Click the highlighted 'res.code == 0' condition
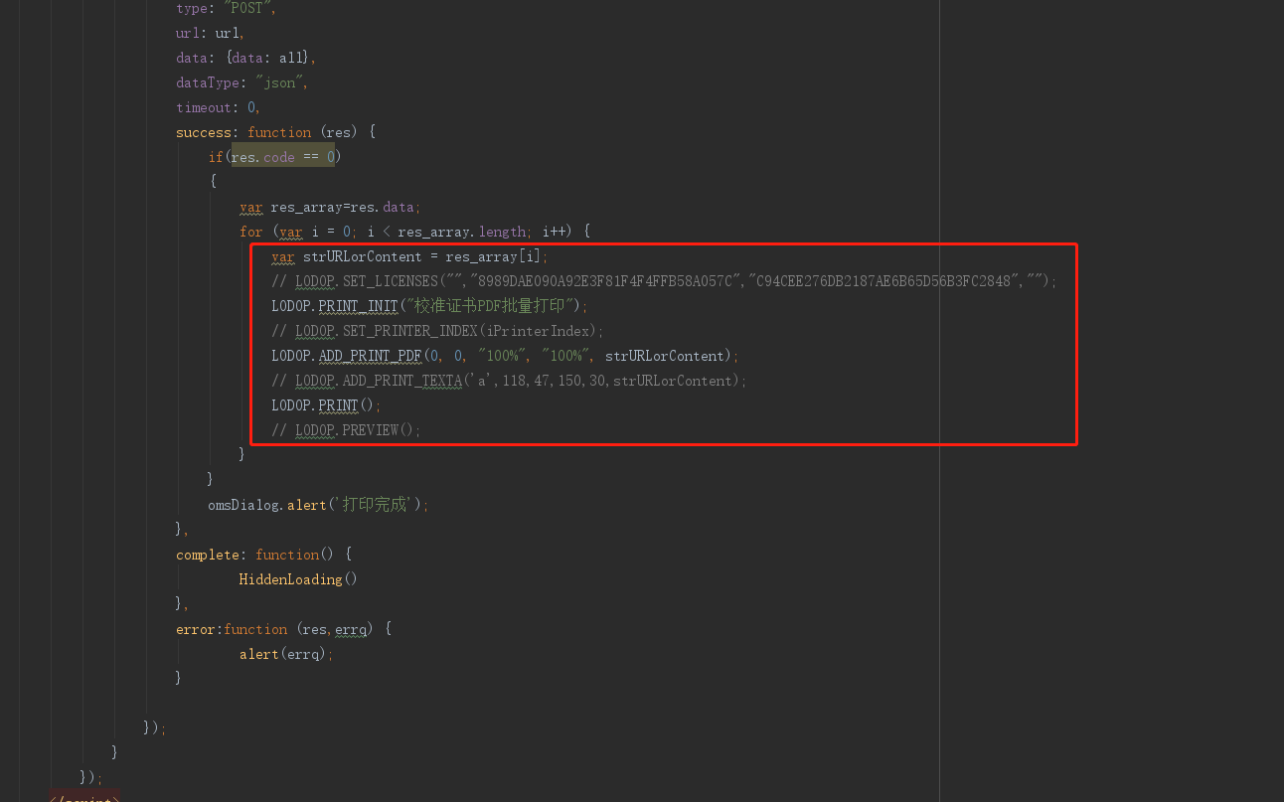This screenshot has width=1284, height=802. (283, 157)
